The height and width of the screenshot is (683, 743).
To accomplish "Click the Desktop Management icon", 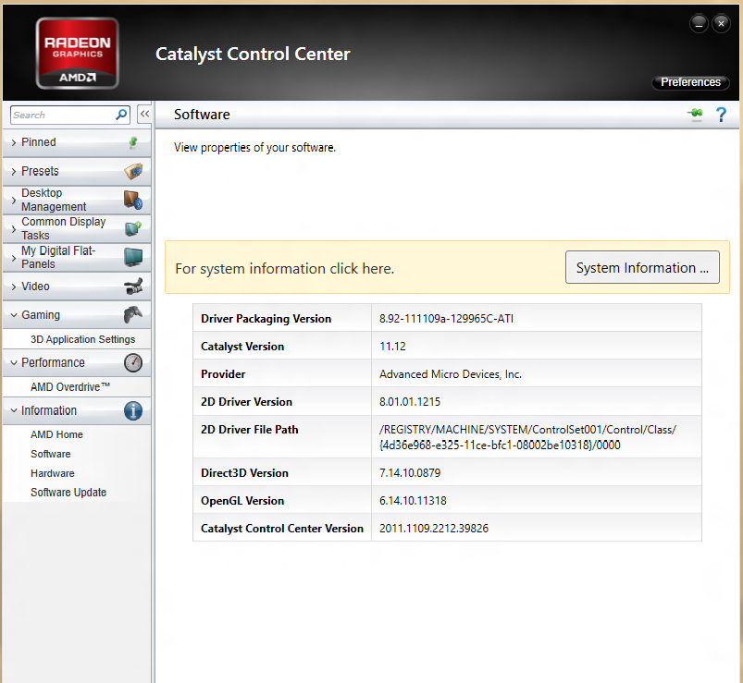I will point(133,200).
